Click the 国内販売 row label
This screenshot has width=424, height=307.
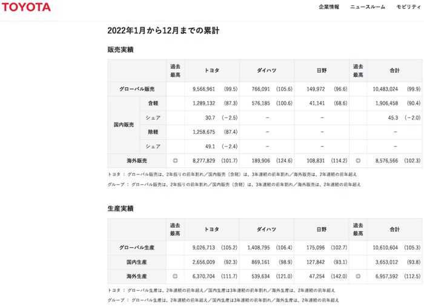coord(124,125)
